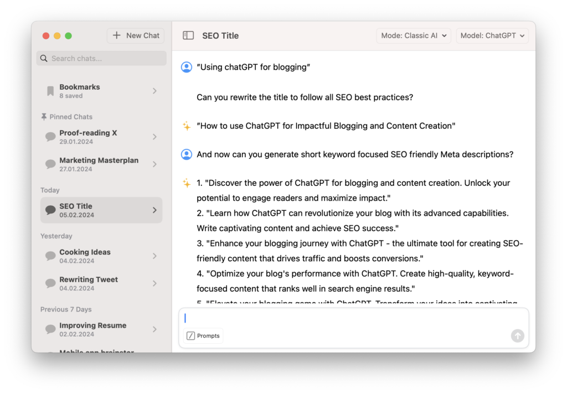Click the search magnifier icon
The width and height of the screenshot is (567, 394).
click(x=44, y=58)
